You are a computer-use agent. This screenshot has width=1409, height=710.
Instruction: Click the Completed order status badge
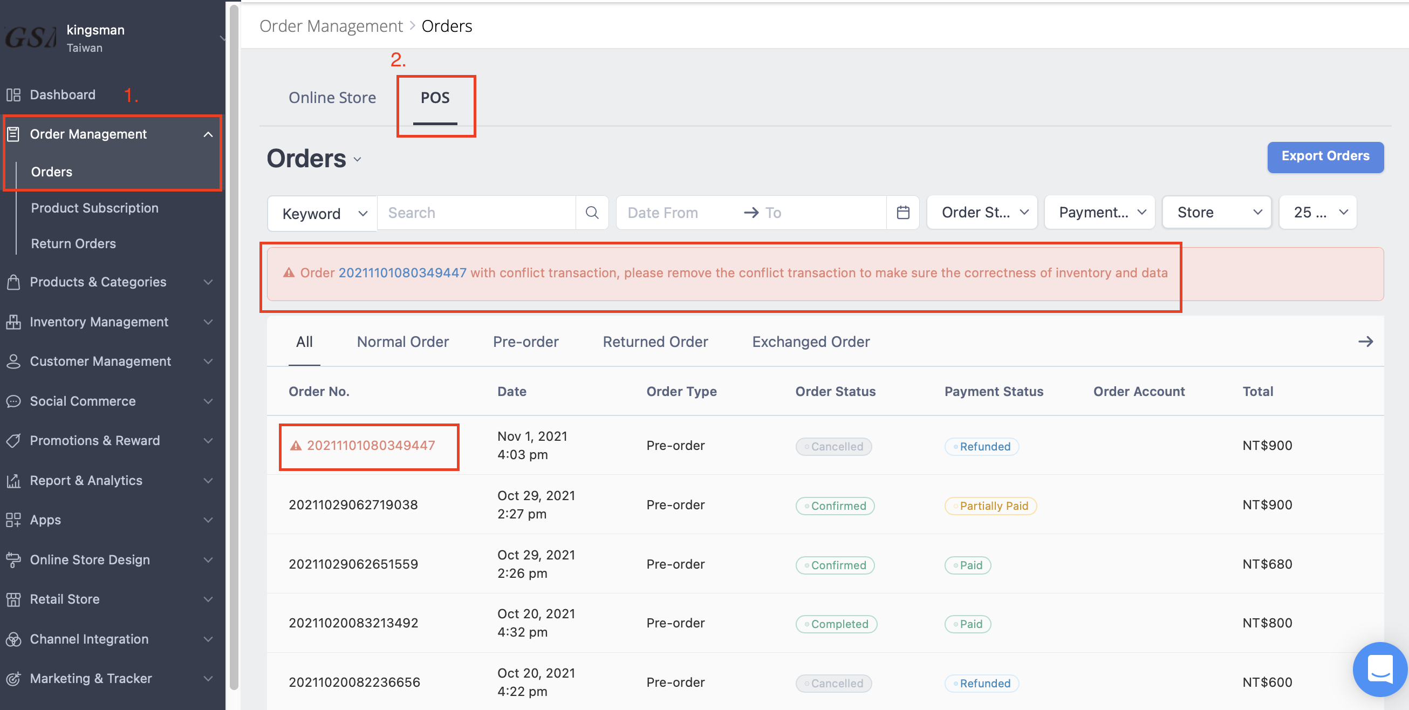pos(836,624)
